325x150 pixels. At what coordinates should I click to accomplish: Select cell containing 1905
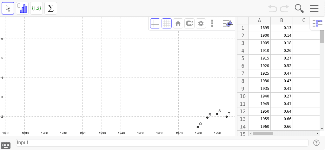pos(260,43)
